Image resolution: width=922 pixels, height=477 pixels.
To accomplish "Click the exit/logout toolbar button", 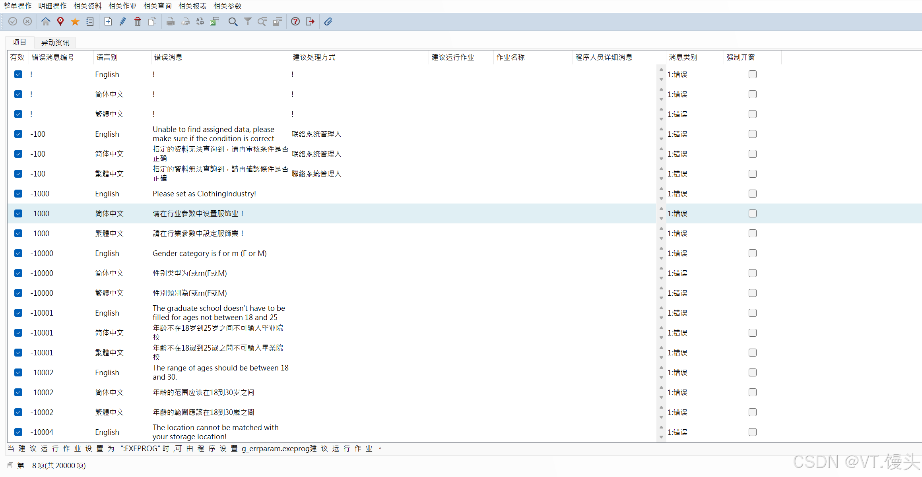I will 310,21.
